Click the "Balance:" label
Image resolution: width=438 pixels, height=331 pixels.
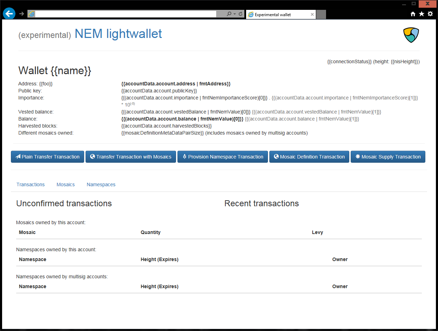28,119
